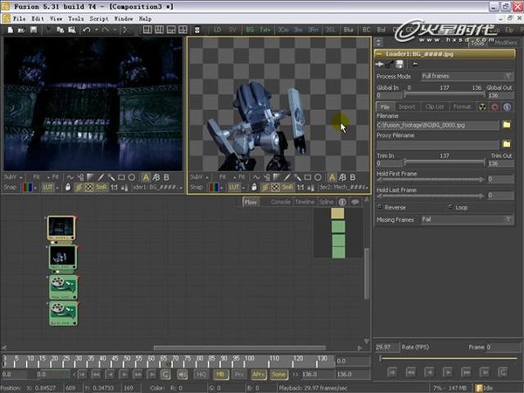
Task: Click the New composition icon
Action: pos(10,30)
